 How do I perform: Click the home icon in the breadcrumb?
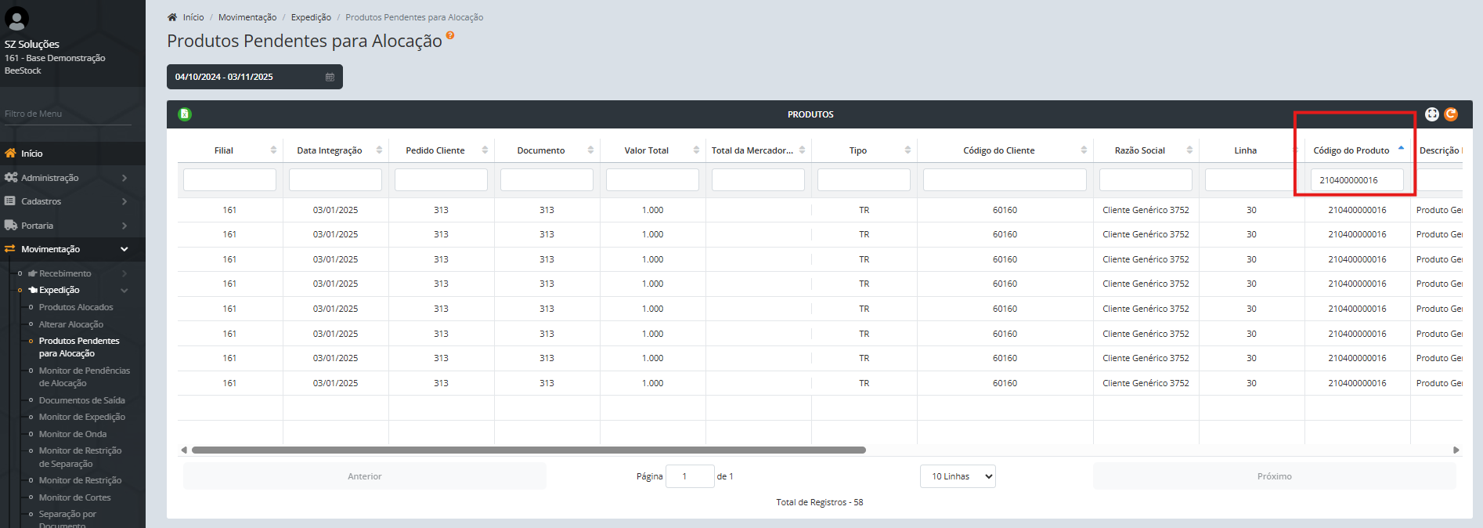pos(172,17)
